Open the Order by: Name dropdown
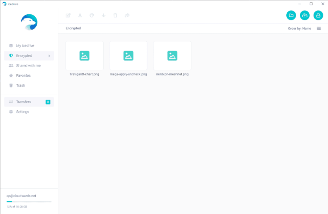This screenshot has height=214, width=328. pyautogui.click(x=299, y=29)
